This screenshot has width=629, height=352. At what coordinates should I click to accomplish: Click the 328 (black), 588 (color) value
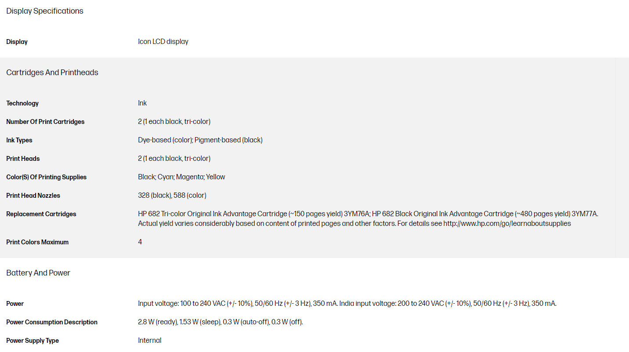click(172, 196)
